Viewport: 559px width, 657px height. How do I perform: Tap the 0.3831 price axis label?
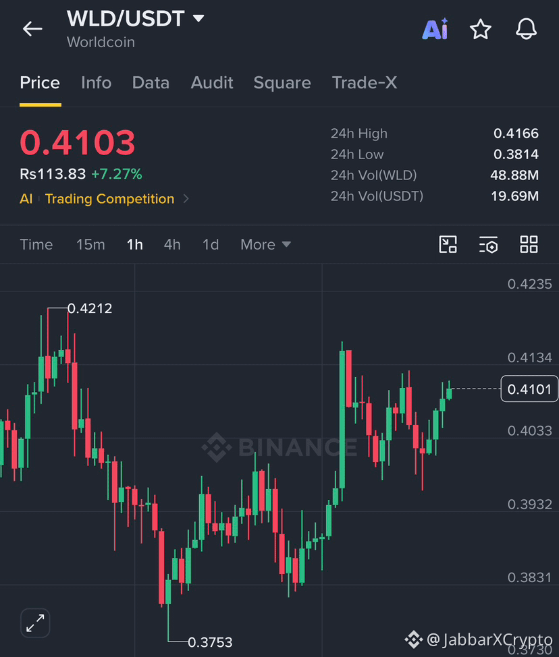[x=530, y=577]
